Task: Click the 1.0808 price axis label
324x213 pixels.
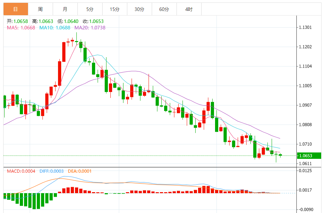Action: click(305, 125)
